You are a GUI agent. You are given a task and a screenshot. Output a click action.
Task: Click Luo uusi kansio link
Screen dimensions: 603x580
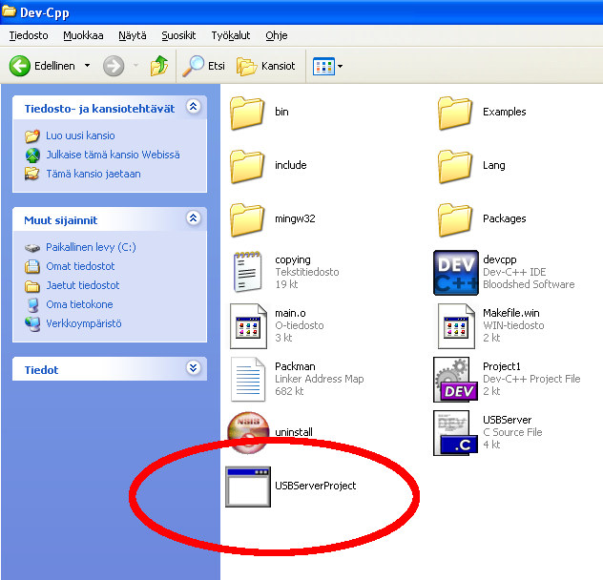click(80, 135)
